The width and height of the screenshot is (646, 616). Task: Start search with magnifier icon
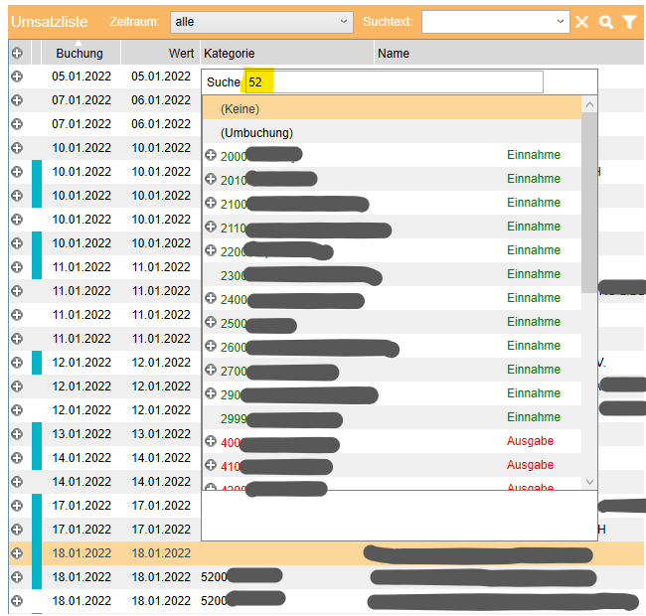(605, 22)
